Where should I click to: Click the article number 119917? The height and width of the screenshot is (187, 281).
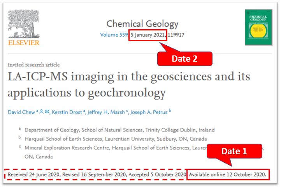coord(176,35)
